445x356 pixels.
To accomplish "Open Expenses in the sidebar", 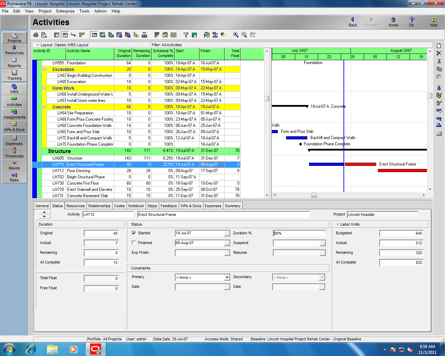I will (x=14, y=140).
